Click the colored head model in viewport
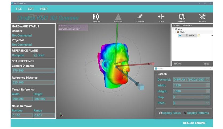223x129 pixels. 114,65
